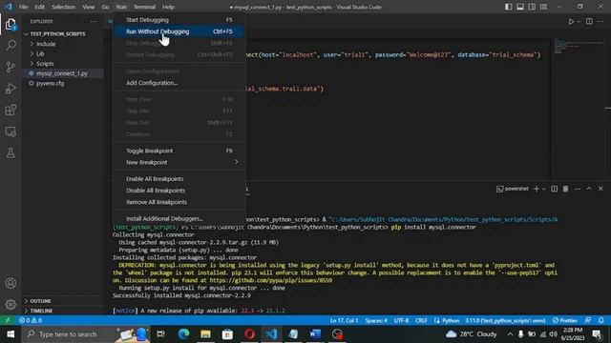Add a new terminal with plus icon

pyautogui.click(x=537, y=189)
